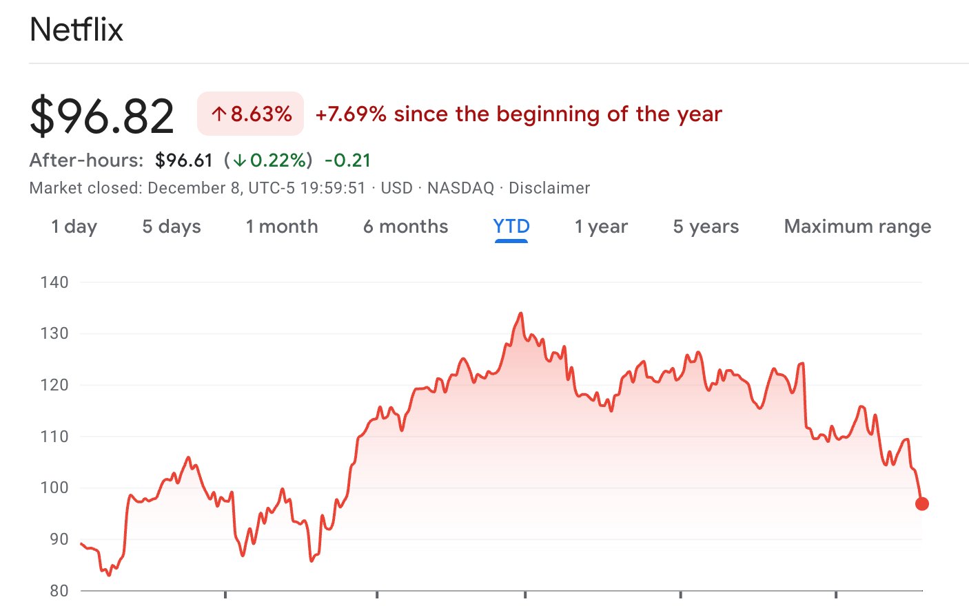The width and height of the screenshot is (969, 606).
Task: Click the down arrow beside 0.22%
Action: (240, 160)
